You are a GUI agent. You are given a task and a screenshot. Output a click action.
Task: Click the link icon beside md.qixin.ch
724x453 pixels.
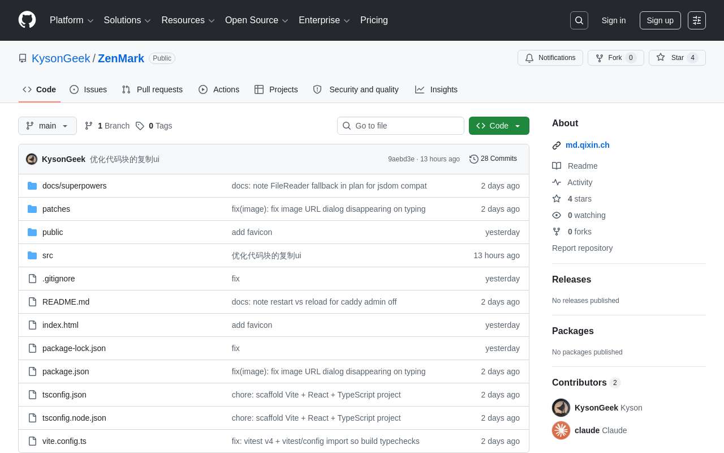[557, 146]
